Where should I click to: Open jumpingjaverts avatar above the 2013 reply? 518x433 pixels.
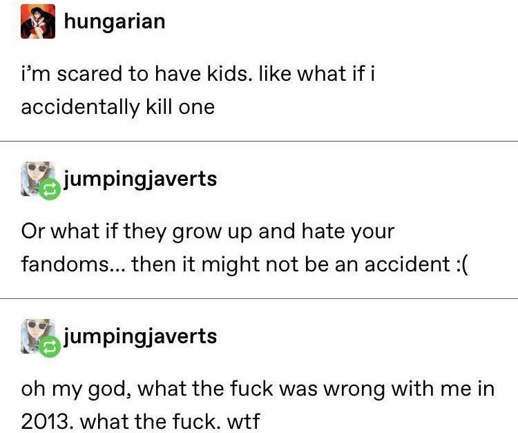click(x=38, y=336)
